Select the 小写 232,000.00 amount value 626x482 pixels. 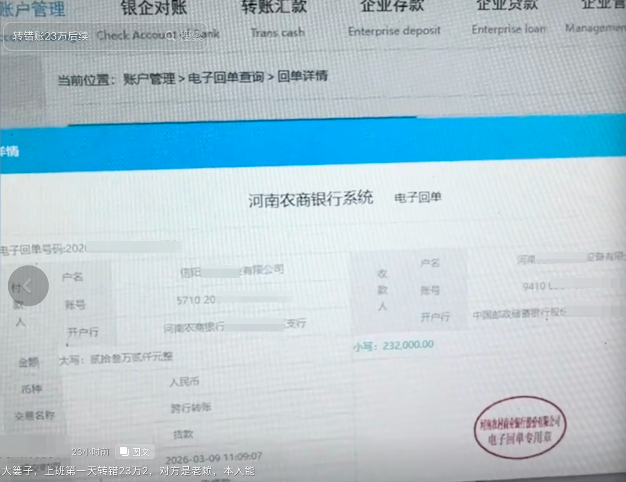pyautogui.click(x=409, y=344)
